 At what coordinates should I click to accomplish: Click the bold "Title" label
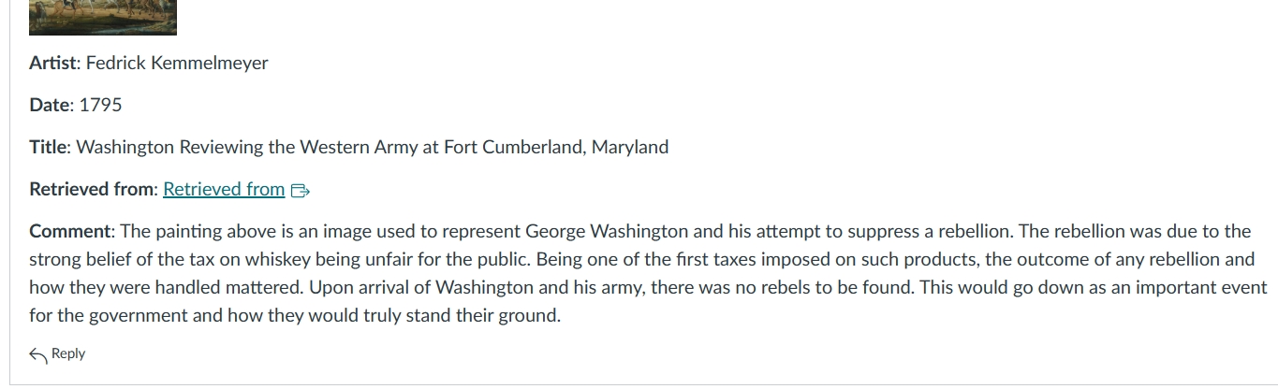point(47,147)
